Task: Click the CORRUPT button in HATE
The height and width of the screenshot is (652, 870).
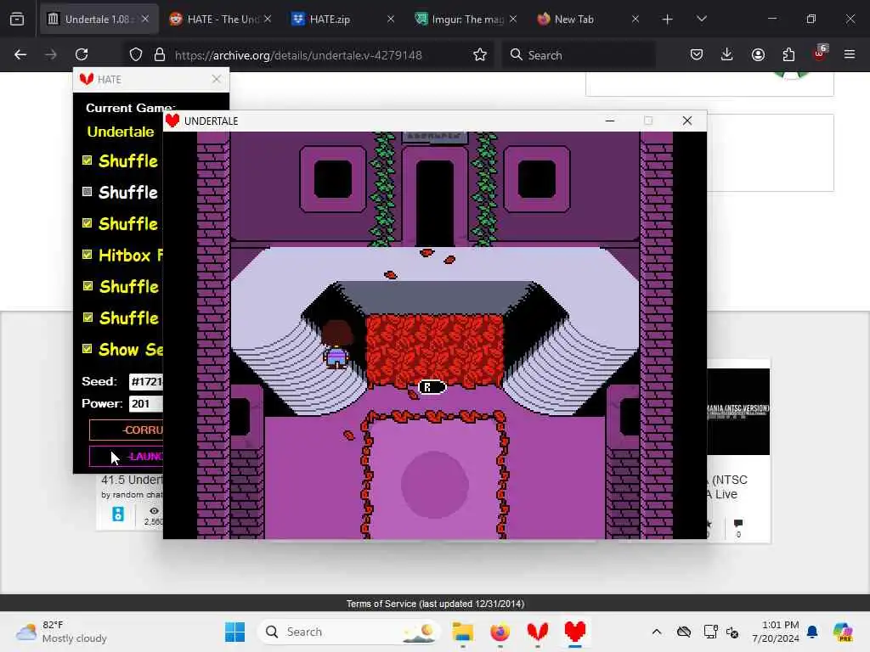Action: coord(127,430)
